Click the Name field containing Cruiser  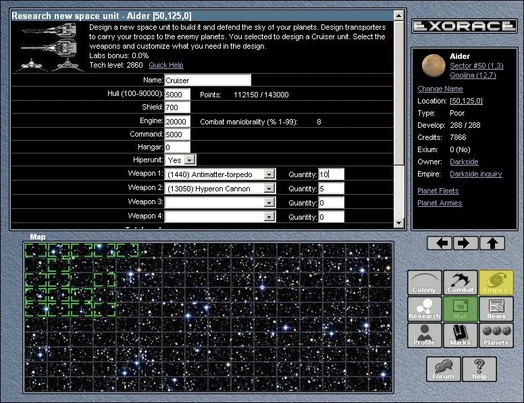(x=207, y=80)
